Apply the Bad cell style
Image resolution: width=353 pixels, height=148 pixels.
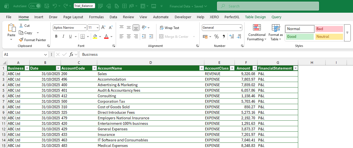click(329, 29)
